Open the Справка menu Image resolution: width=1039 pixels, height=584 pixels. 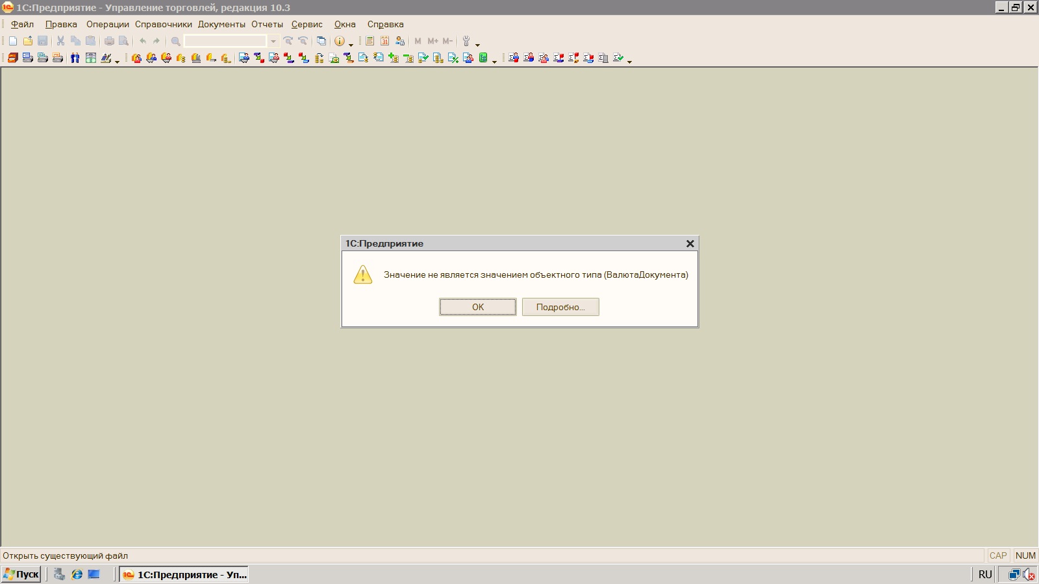(386, 24)
